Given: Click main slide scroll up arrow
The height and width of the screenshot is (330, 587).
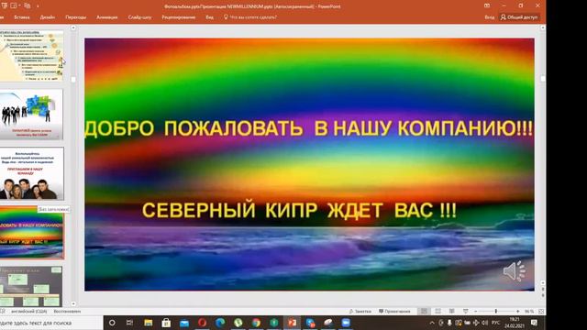Looking at the screenshot, I should point(543,27).
